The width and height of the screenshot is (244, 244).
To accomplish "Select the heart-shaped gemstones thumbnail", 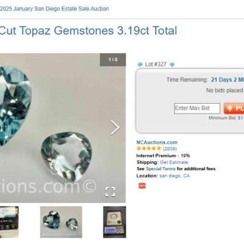I will [x=61, y=222].
